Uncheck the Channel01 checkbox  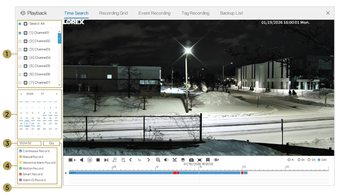pyautogui.click(x=20, y=33)
